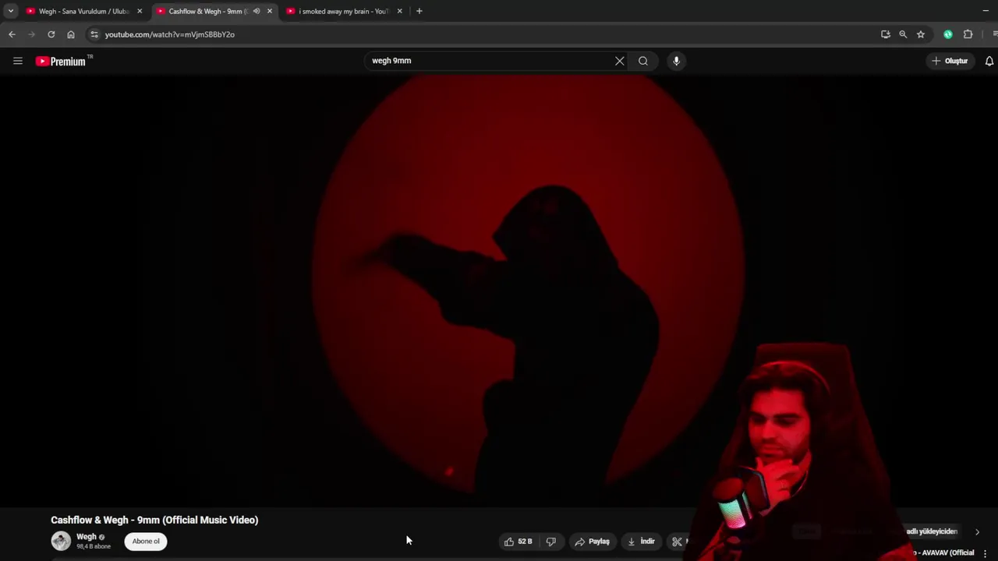This screenshot has height=561, width=998.
Task: Bookmark this page with star
Action: 921,34
